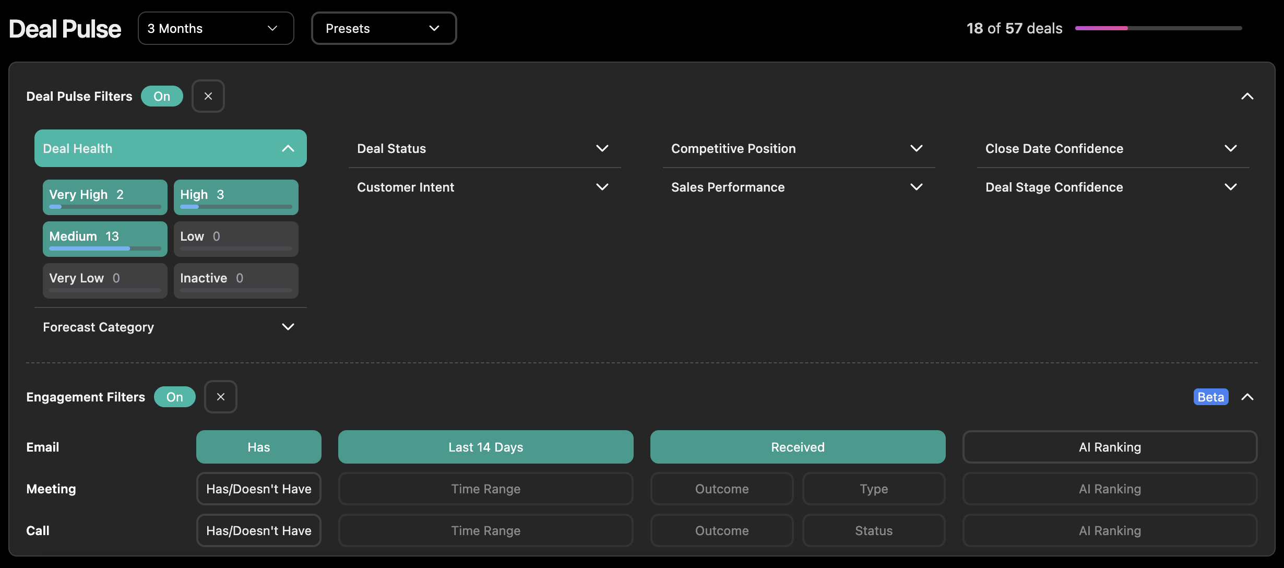
Task: Clear the Deal Pulse Filters via X icon
Action: click(208, 96)
